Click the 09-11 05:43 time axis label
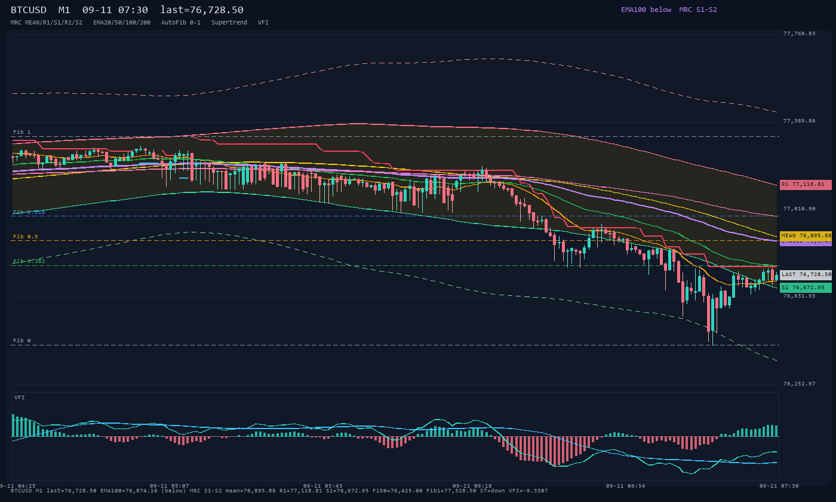 coord(323,486)
